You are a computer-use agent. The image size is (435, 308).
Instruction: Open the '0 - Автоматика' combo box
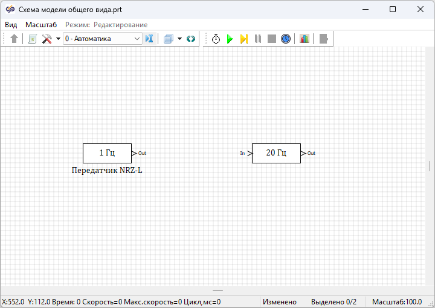[x=102, y=39]
